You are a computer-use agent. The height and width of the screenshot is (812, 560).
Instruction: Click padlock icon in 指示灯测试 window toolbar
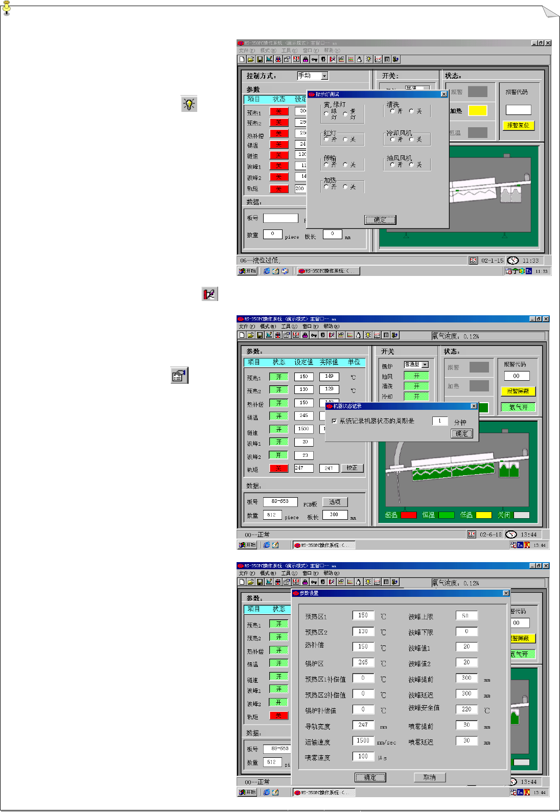pyautogui.click(x=306, y=59)
